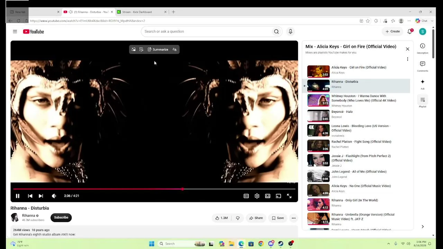Go to YouTube home via logo
Viewport: 443px width, 249px height.
point(34,31)
